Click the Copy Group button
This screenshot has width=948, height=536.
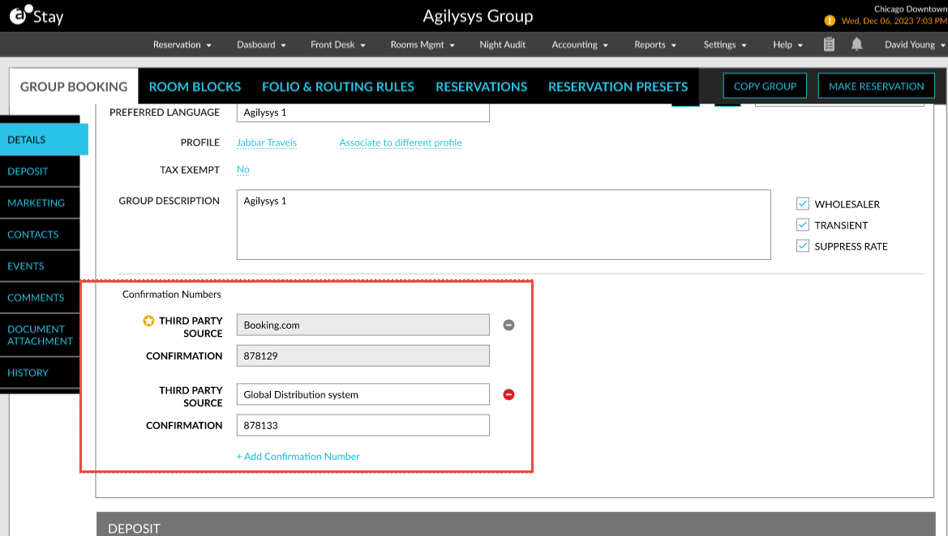(765, 87)
